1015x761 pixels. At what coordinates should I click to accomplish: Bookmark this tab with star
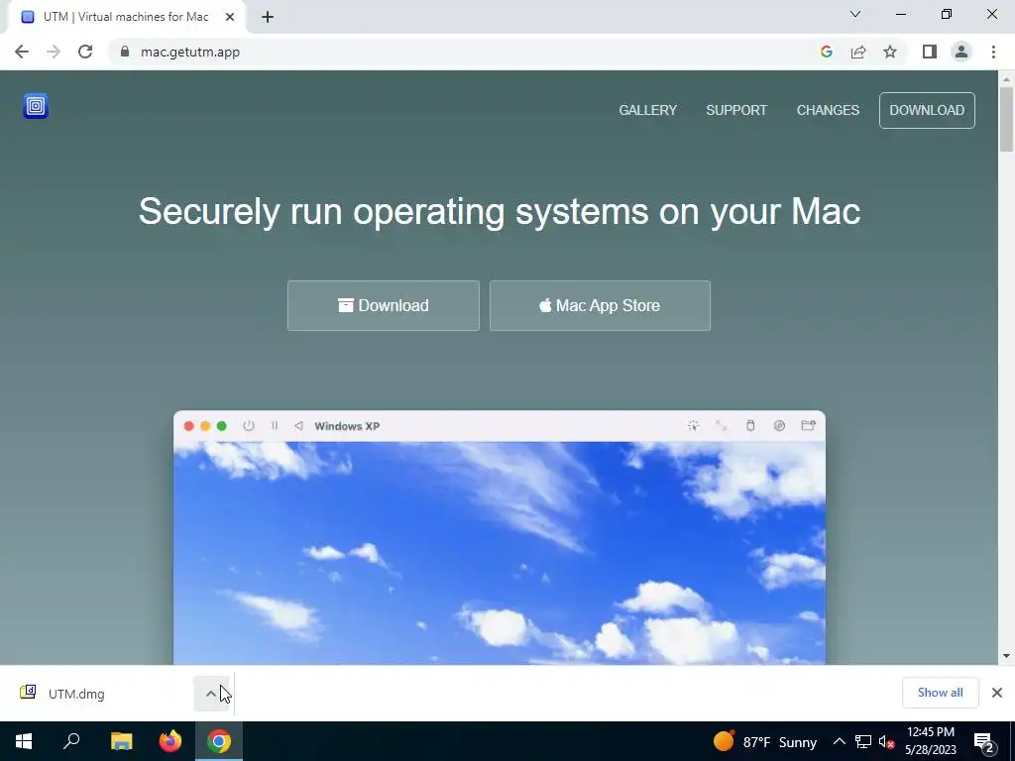[890, 52]
